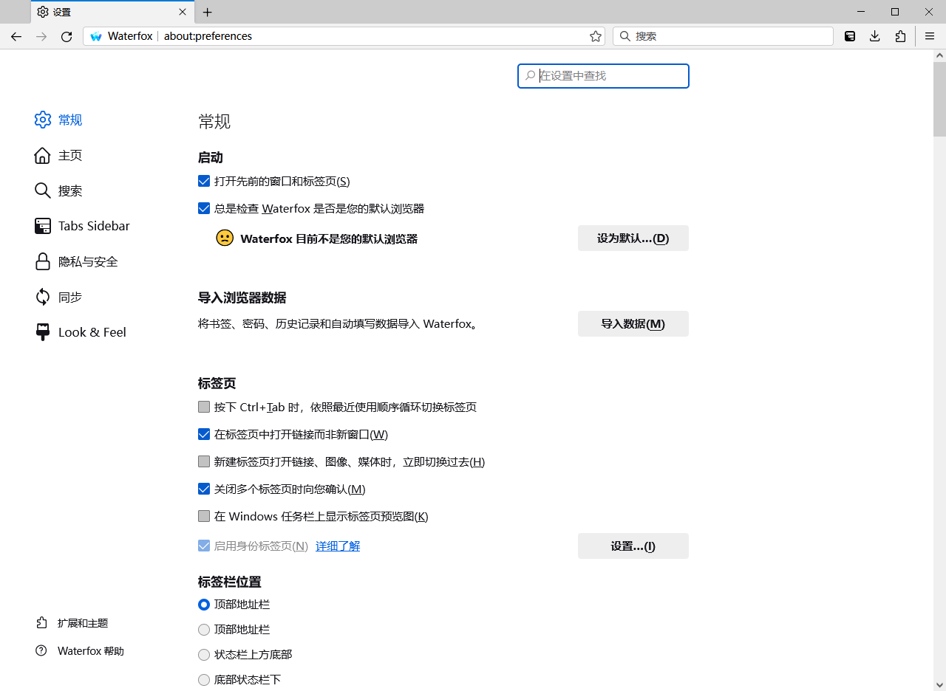Go back to the previous page
This screenshot has height=691, width=946.
(16, 36)
